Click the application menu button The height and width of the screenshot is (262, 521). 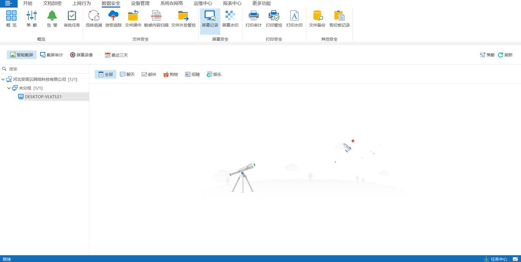pyautogui.click(x=9, y=3)
